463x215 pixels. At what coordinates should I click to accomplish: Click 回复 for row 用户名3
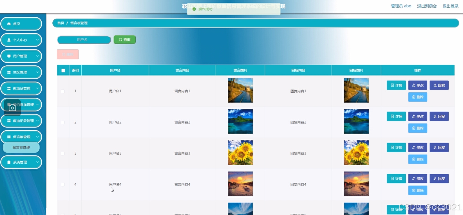pos(439,148)
